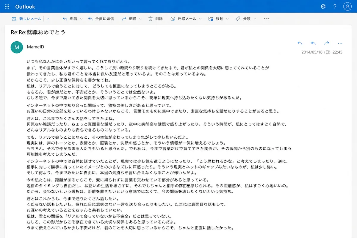Click the 移動 toolbar button
The height and width of the screenshot is (238, 357).
click(216, 19)
